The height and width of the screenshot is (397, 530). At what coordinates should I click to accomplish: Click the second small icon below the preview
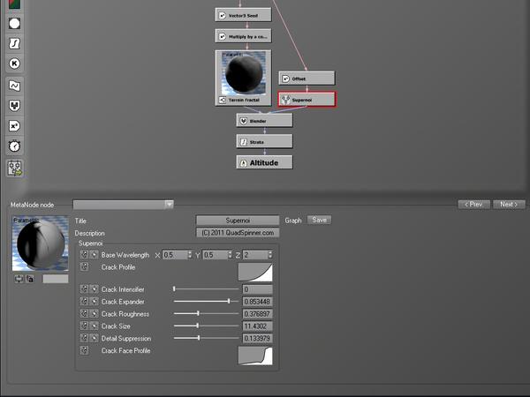30,279
